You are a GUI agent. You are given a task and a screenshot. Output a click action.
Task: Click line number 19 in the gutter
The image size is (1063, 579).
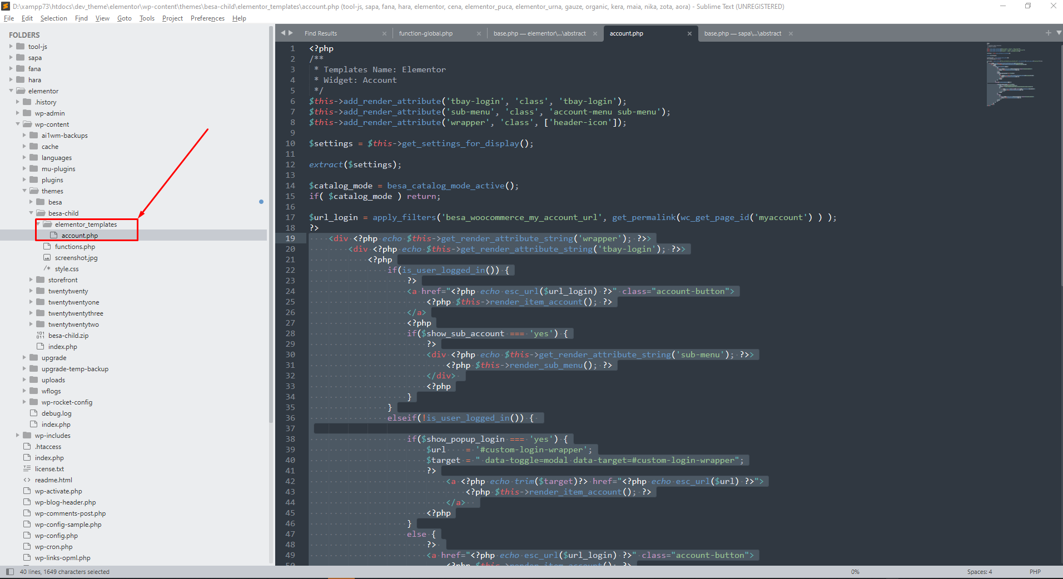click(x=290, y=238)
